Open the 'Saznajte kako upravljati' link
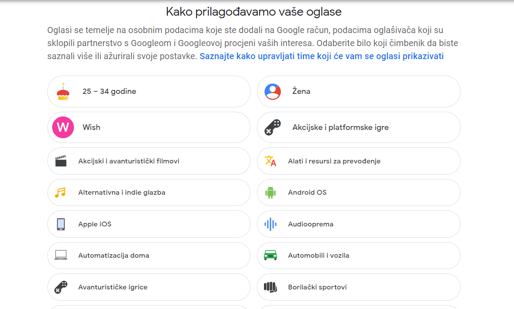This screenshot has height=309, width=514. [x=321, y=56]
